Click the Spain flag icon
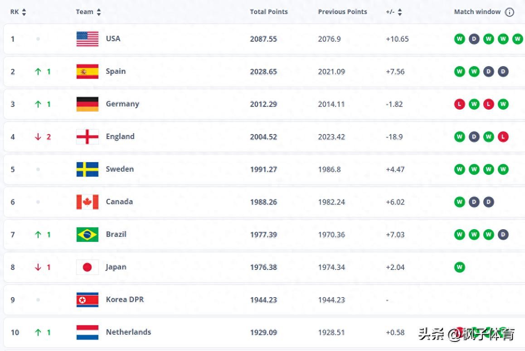The height and width of the screenshot is (351, 525). click(x=87, y=72)
